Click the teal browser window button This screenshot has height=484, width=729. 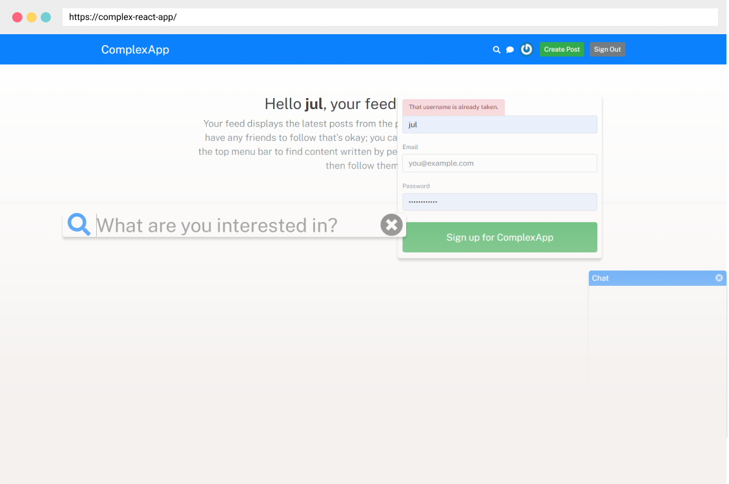[46, 17]
